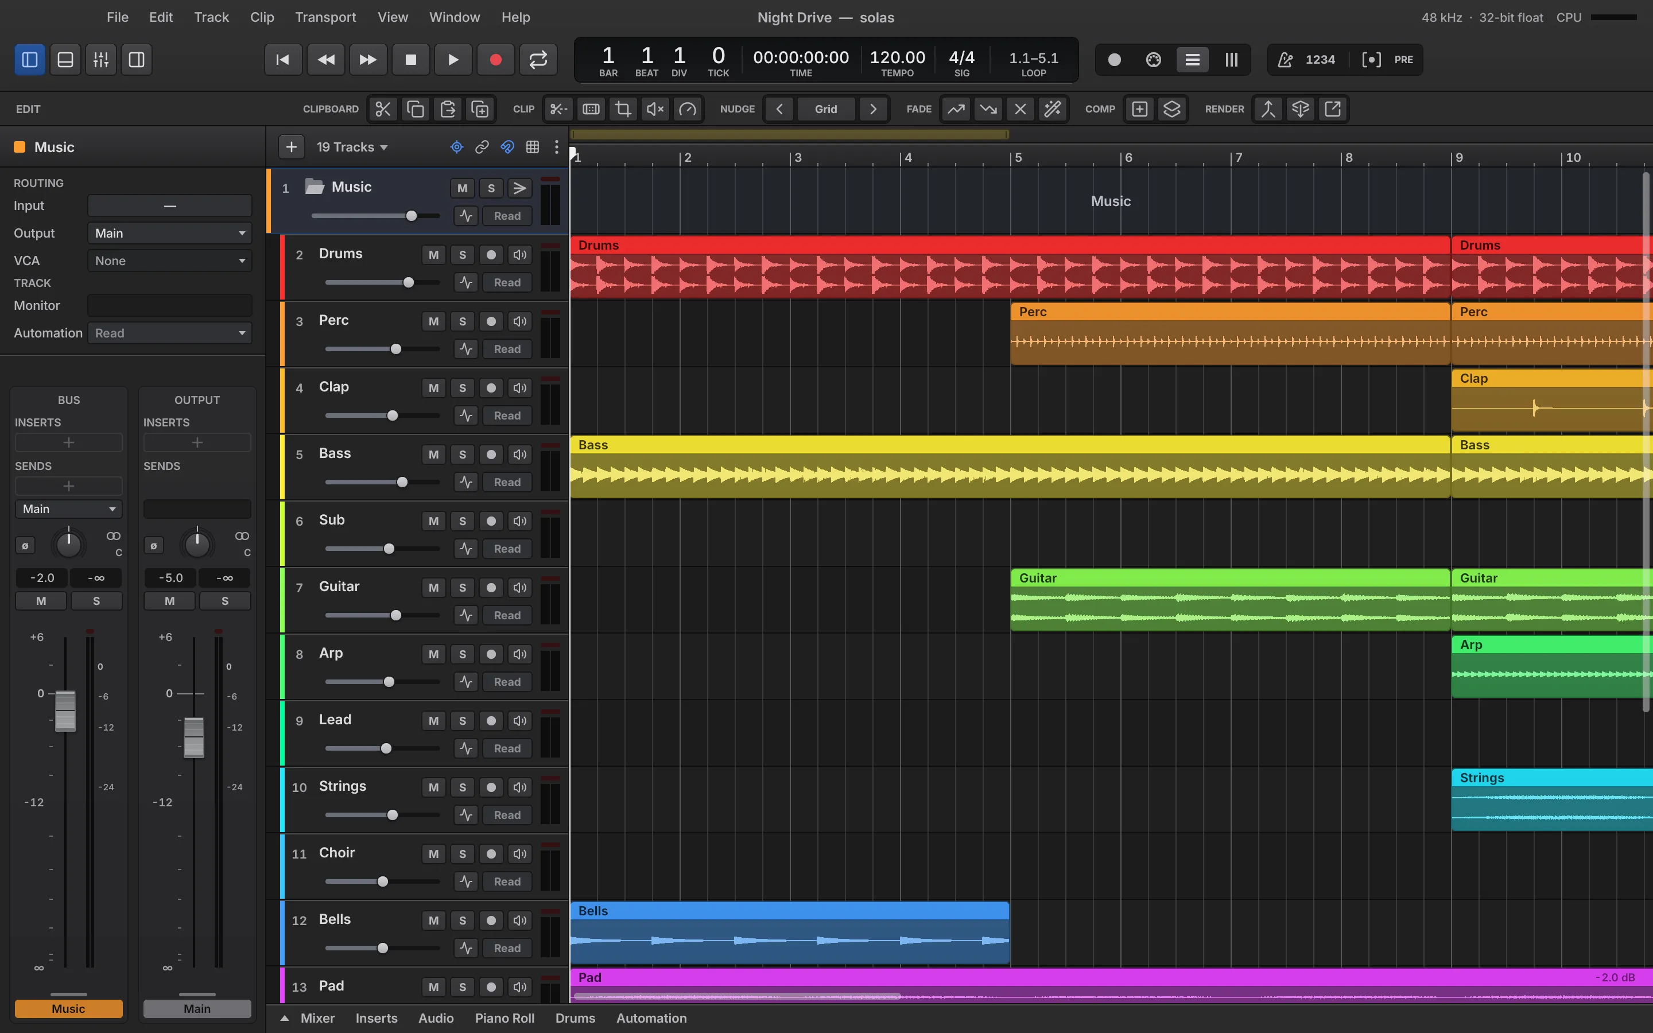This screenshot has width=1653, height=1033.
Task: Click Read automation button on Lead track
Action: (507, 748)
